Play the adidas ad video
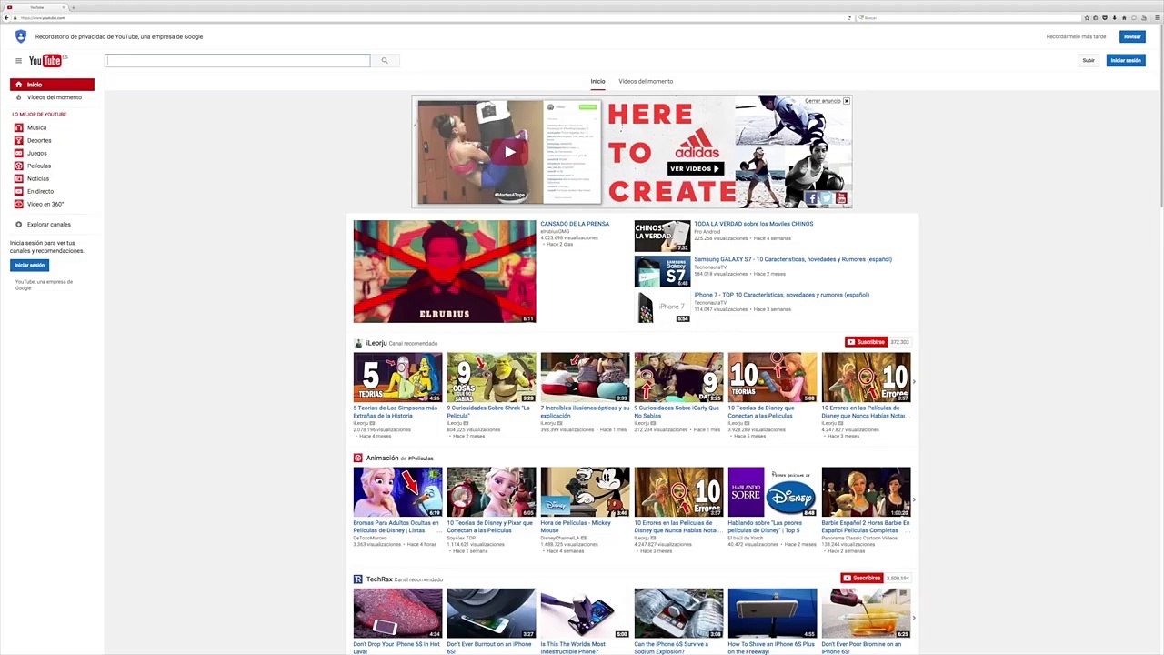 point(510,152)
